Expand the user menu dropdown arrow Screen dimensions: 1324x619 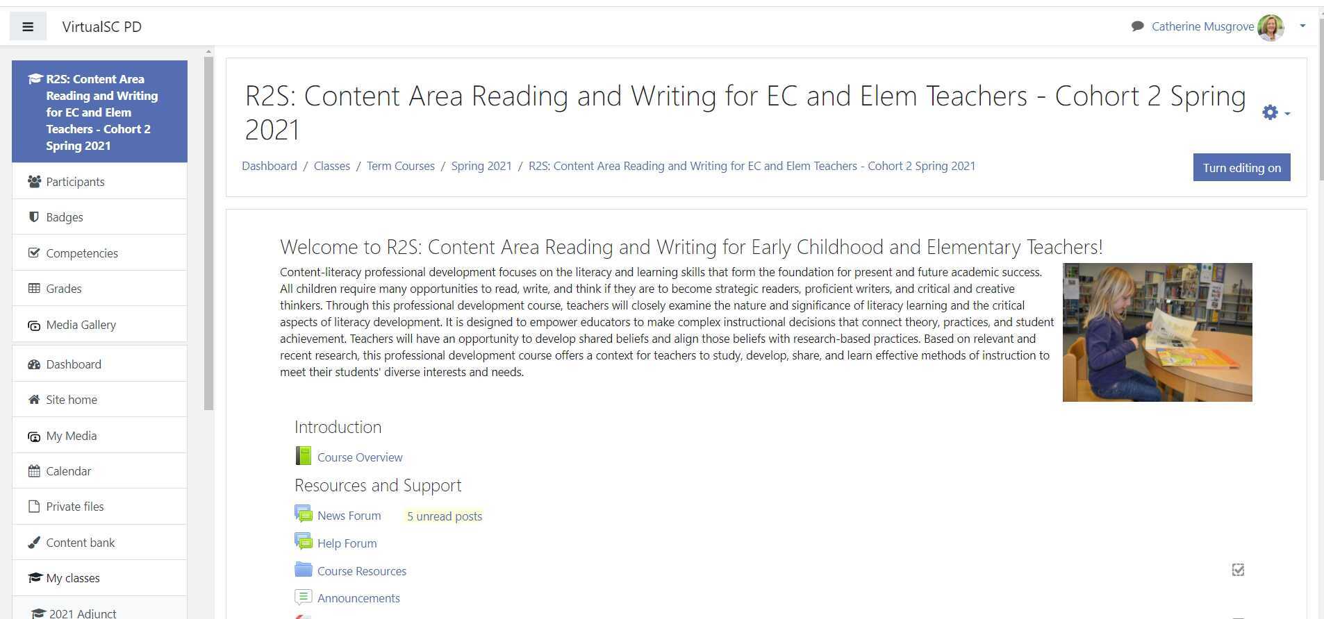click(1302, 26)
